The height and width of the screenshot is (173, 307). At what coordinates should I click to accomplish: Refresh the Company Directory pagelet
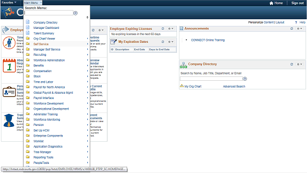click(x=292, y=64)
